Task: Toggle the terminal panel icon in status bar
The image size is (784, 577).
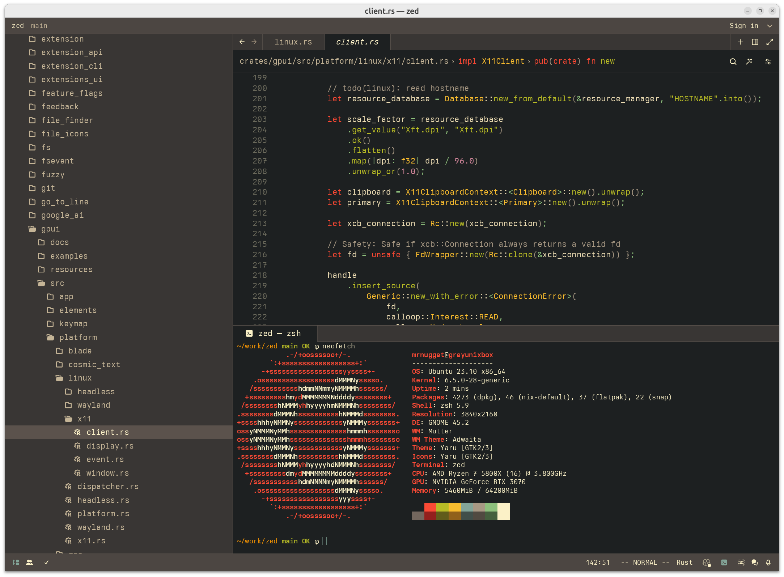Action: pyautogui.click(x=724, y=563)
